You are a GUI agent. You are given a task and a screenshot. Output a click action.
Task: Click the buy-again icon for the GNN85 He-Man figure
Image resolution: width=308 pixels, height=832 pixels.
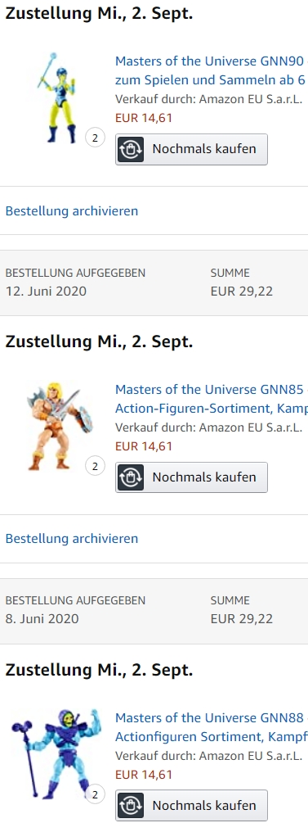pyautogui.click(x=130, y=477)
